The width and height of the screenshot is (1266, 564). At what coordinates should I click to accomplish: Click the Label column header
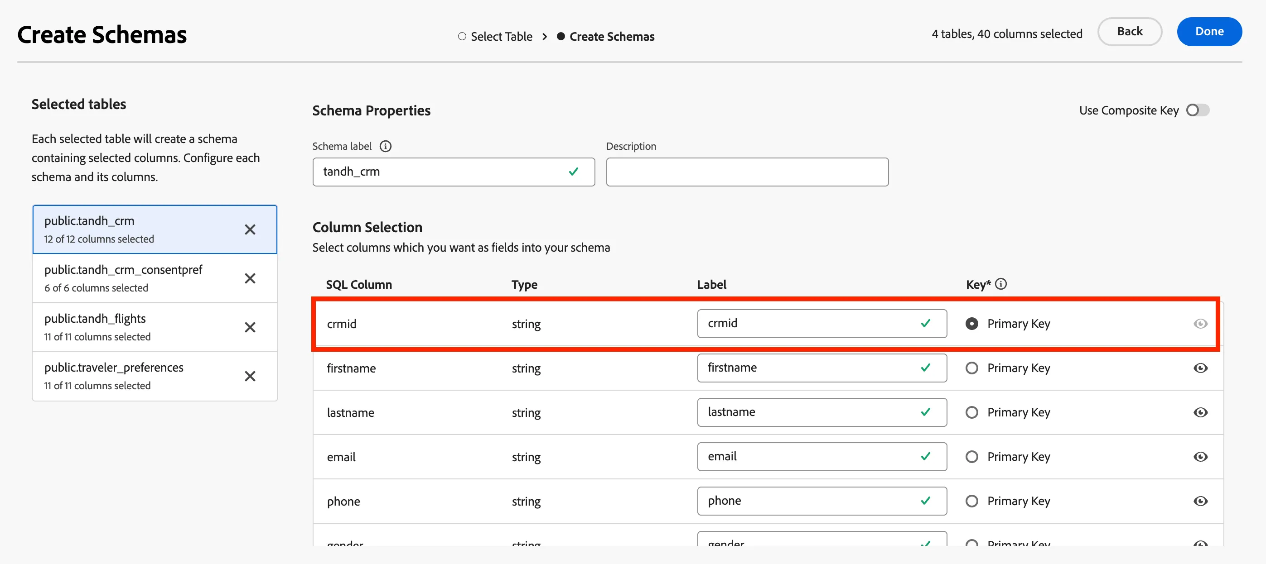tap(711, 284)
